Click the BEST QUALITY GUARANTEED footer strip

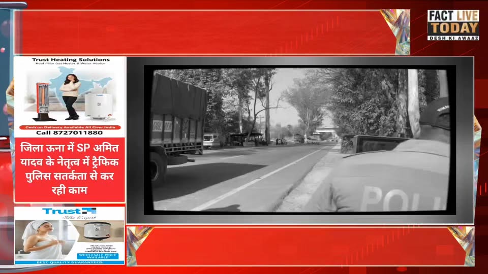[x=70, y=262]
